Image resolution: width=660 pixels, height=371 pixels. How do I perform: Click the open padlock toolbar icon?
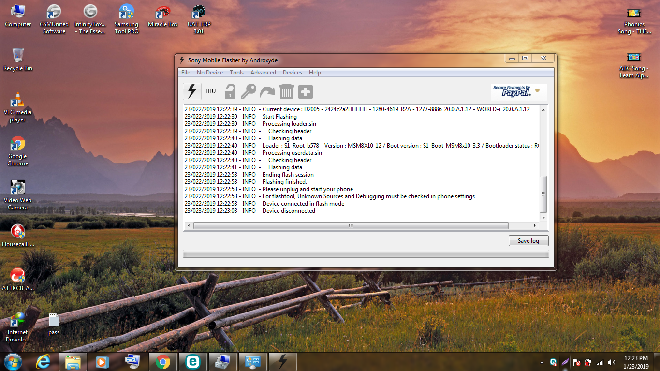coord(230,91)
